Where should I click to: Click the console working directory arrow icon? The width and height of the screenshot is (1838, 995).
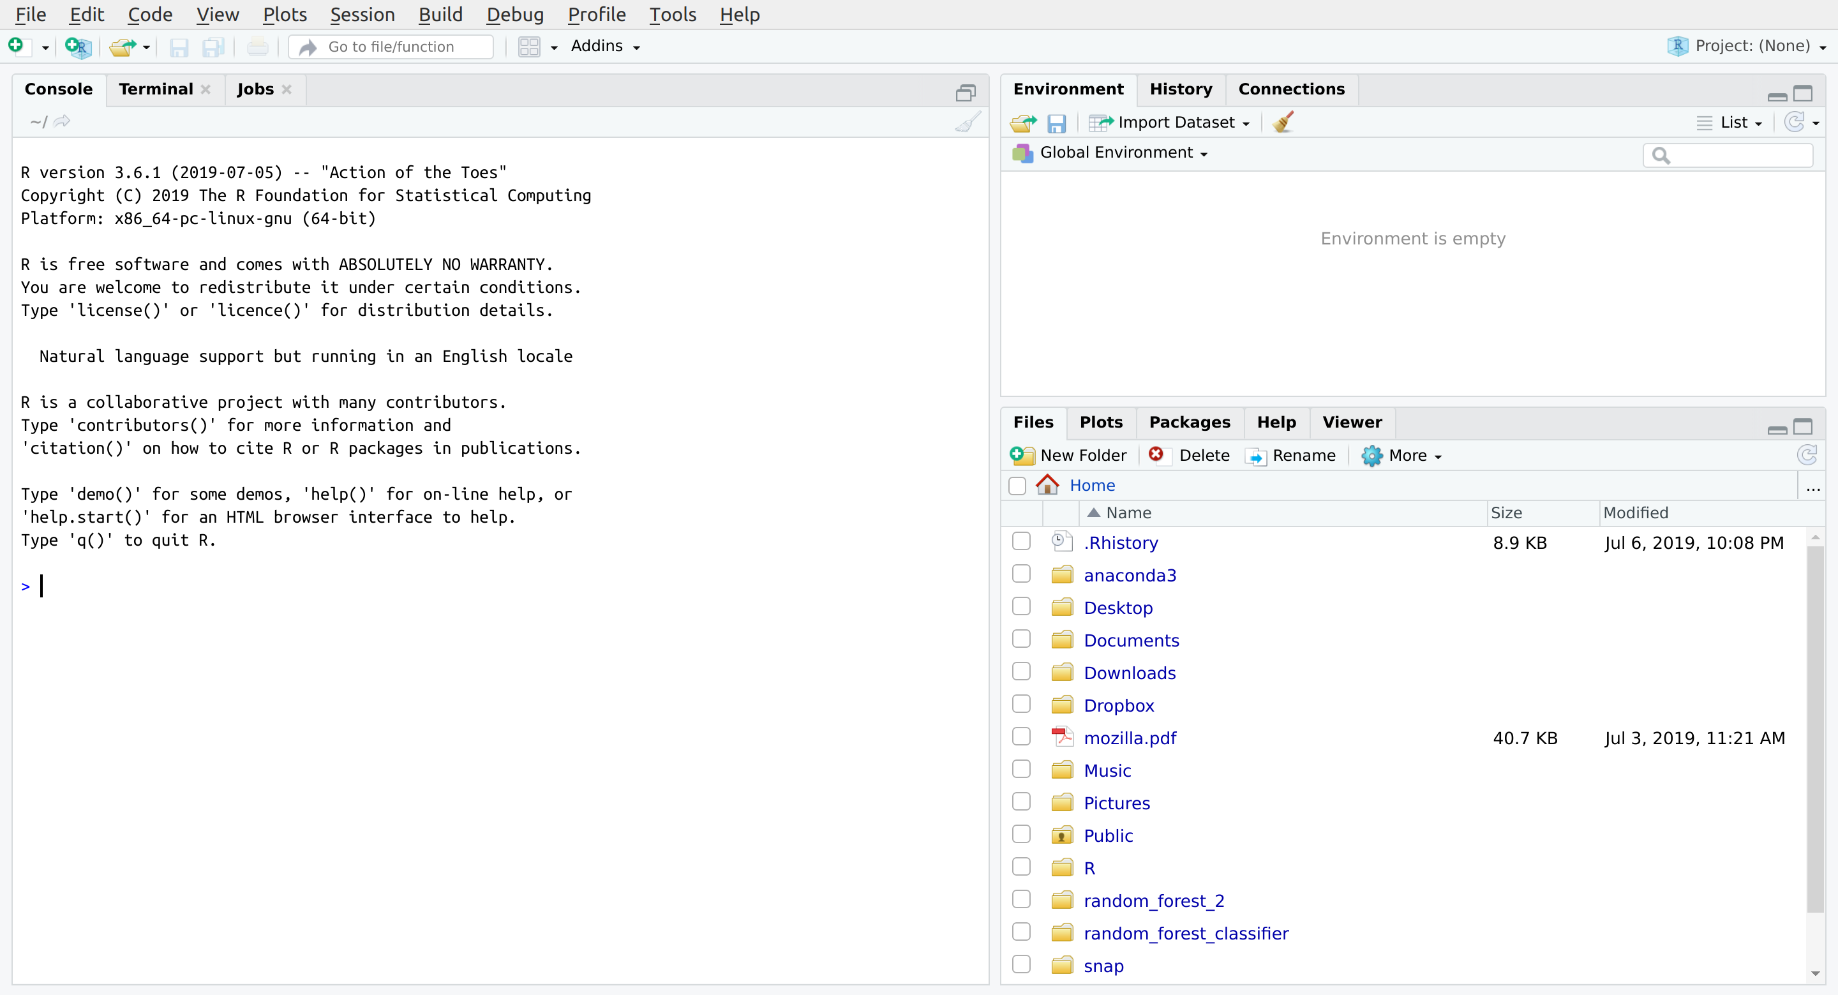[62, 121]
